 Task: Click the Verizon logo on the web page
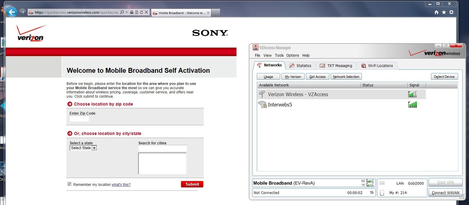pos(31,33)
